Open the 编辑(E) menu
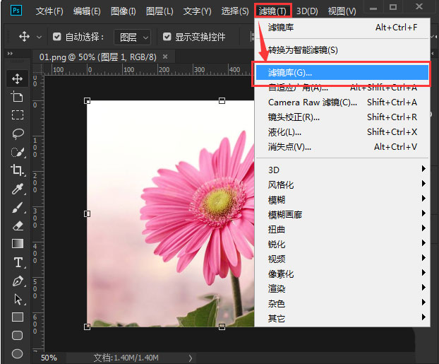 click(x=87, y=11)
